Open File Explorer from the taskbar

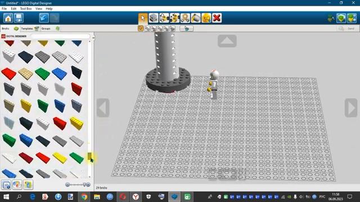click(97, 197)
